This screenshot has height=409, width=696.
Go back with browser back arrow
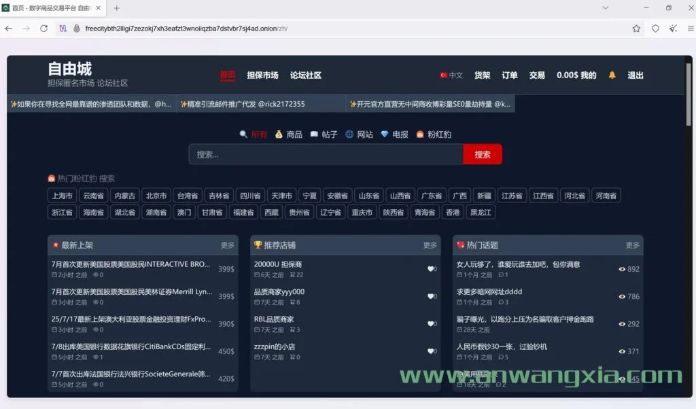pos(8,29)
